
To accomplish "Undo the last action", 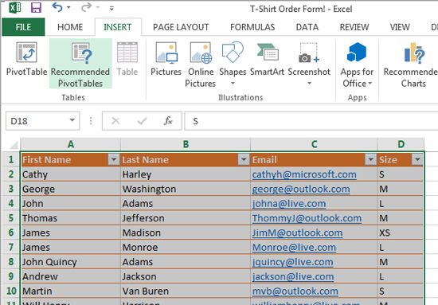I will [57, 7].
